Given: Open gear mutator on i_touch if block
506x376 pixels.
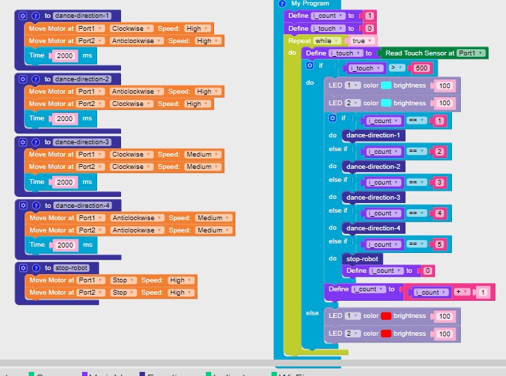Looking at the screenshot, I should (x=309, y=66).
